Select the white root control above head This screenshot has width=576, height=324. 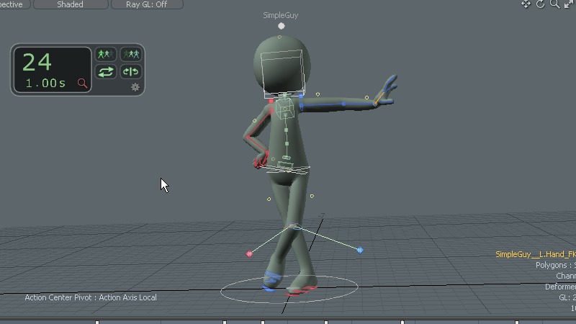pyautogui.click(x=282, y=26)
